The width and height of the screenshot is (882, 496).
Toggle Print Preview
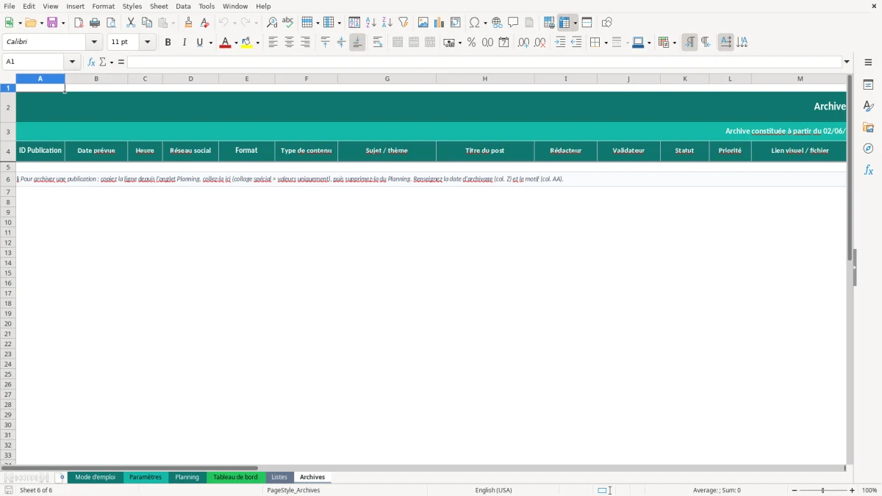[x=111, y=23]
